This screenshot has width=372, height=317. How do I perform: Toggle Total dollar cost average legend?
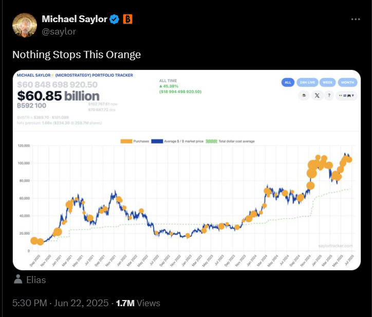pos(230,141)
